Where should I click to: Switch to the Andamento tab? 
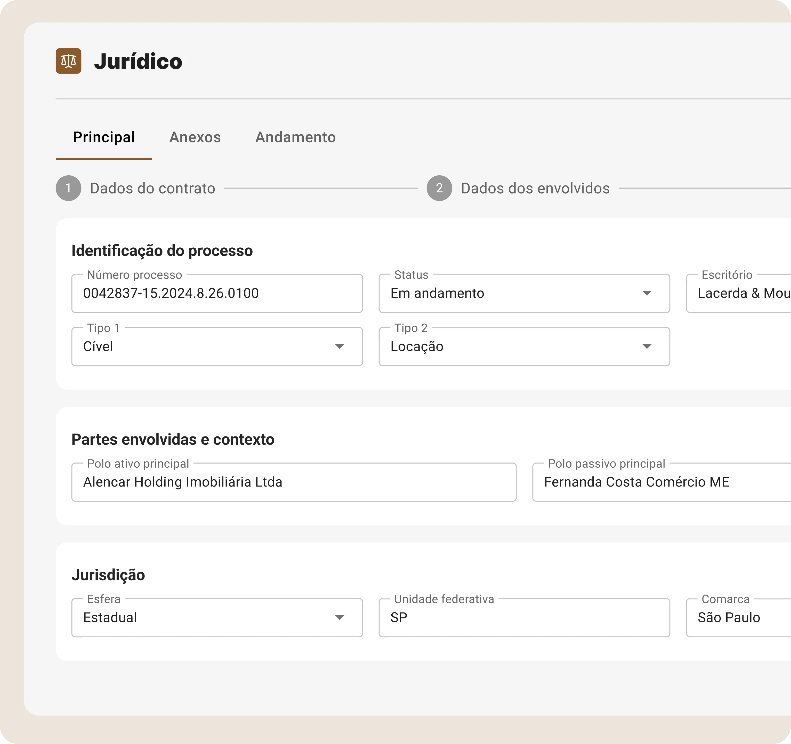(x=296, y=137)
